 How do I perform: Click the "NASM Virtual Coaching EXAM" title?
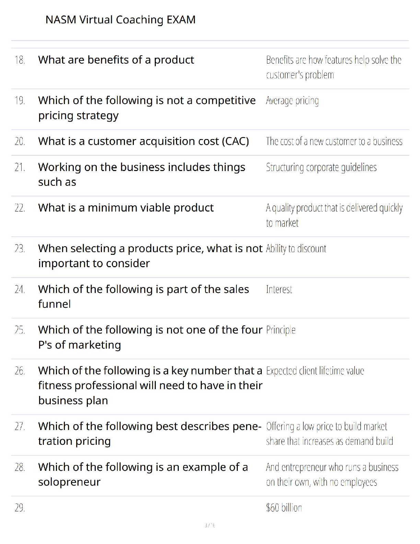120,20
